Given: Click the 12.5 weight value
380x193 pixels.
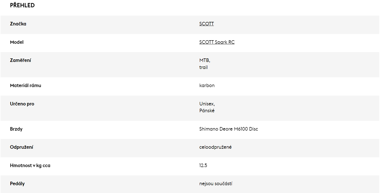Looking at the screenshot, I should [x=203, y=166].
